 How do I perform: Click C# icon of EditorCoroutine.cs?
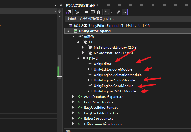80,118
